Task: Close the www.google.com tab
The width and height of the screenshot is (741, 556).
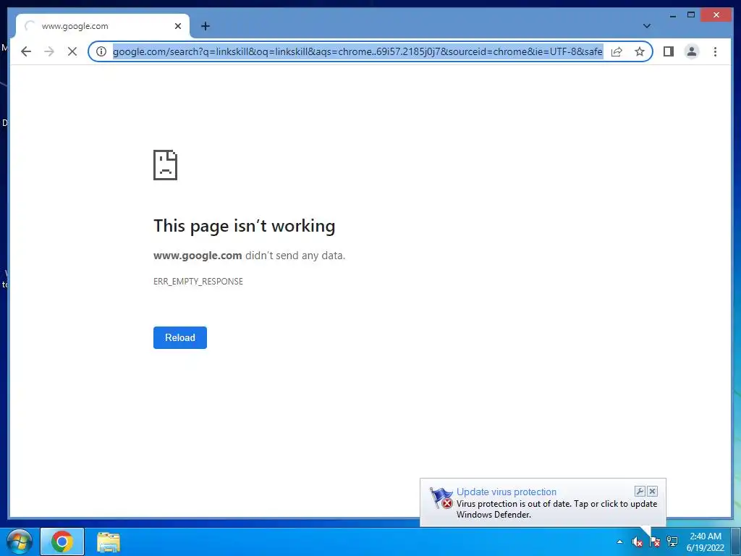Action: click(x=178, y=26)
